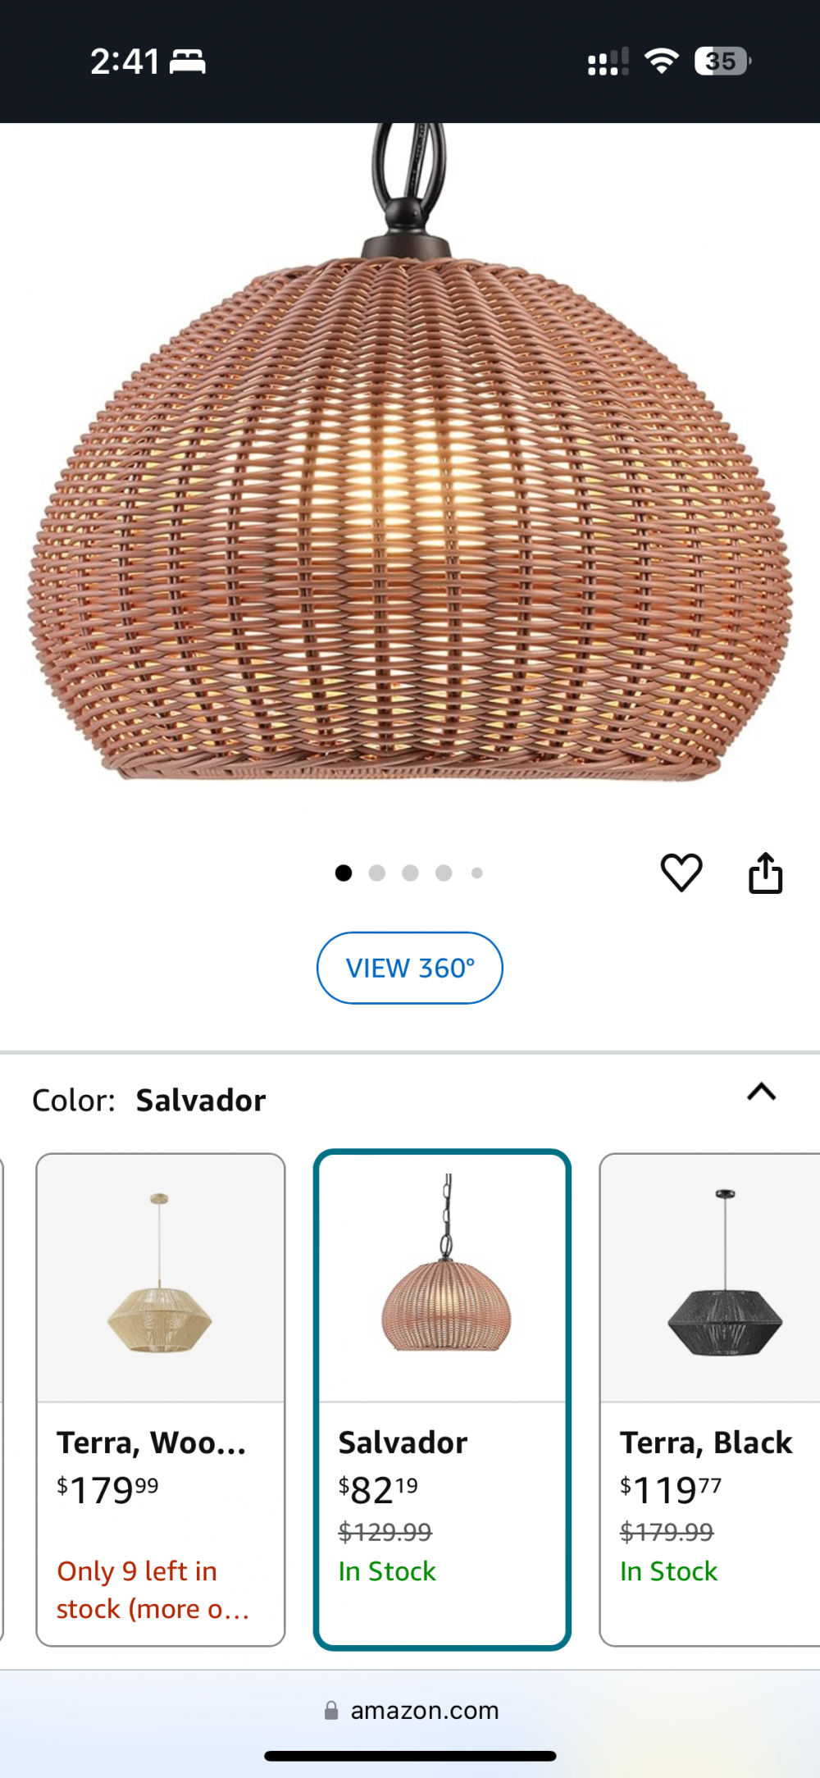Screen dimensions: 820x1778
Task: Expand the Color: Salvador header
Action: pyautogui.click(x=149, y=1100)
